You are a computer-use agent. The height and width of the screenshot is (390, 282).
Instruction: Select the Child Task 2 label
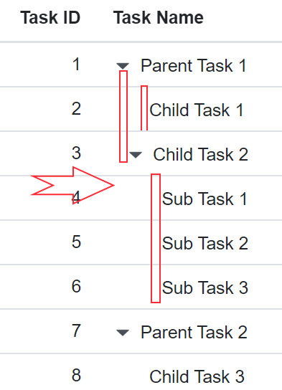coord(201,154)
